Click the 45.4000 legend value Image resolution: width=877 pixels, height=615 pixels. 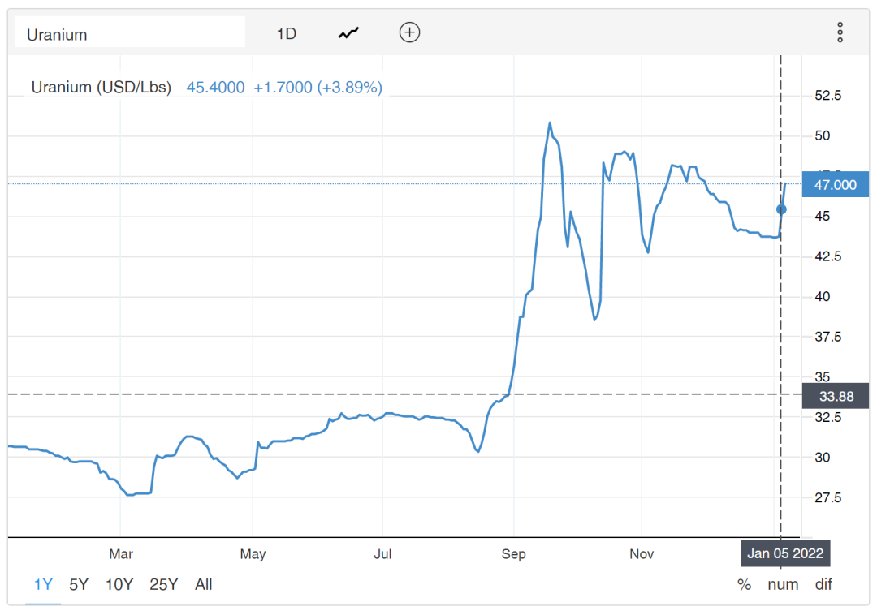(215, 88)
